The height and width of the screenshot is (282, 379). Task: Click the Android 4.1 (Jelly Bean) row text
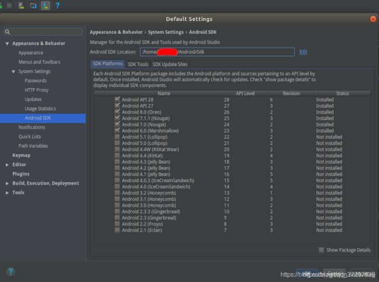(146, 175)
